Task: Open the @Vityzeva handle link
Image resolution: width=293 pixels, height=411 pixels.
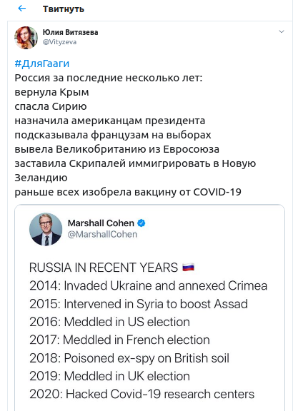Action: click(59, 42)
